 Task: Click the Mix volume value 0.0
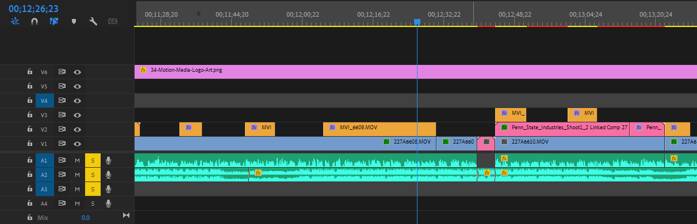click(x=85, y=218)
